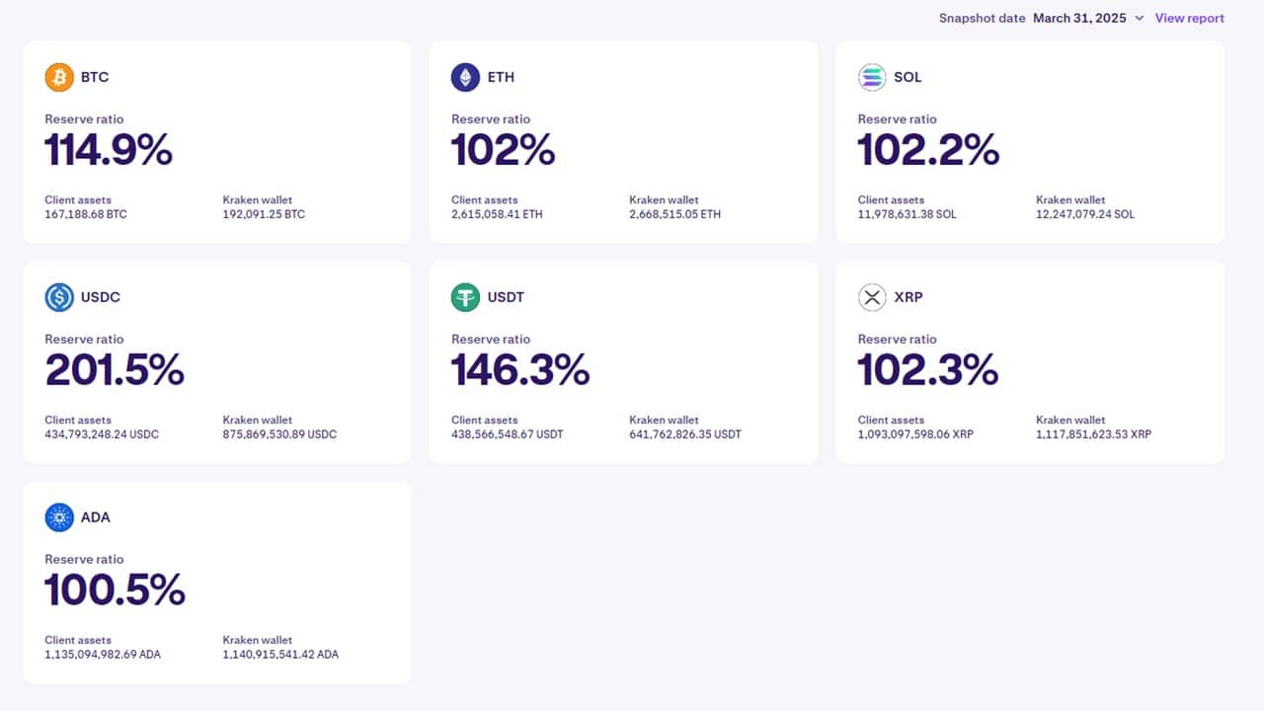Image resolution: width=1264 pixels, height=711 pixels.
Task: Click the XRP logo icon
Action: click(873, 297)
